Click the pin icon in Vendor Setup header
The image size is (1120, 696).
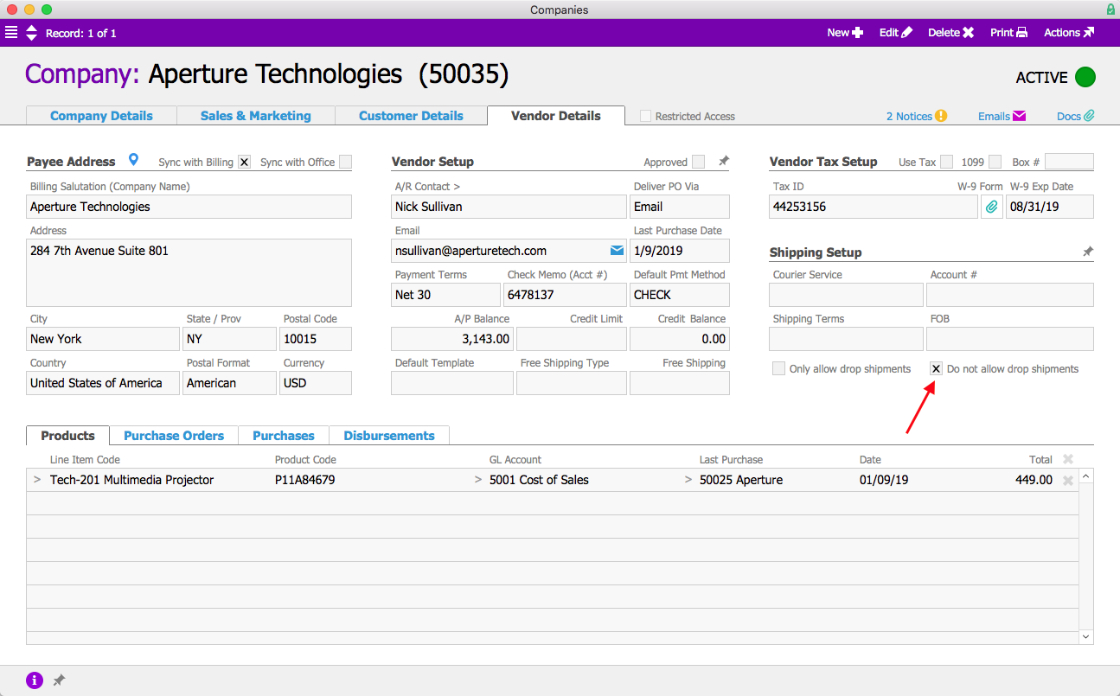tap(724, 161)
